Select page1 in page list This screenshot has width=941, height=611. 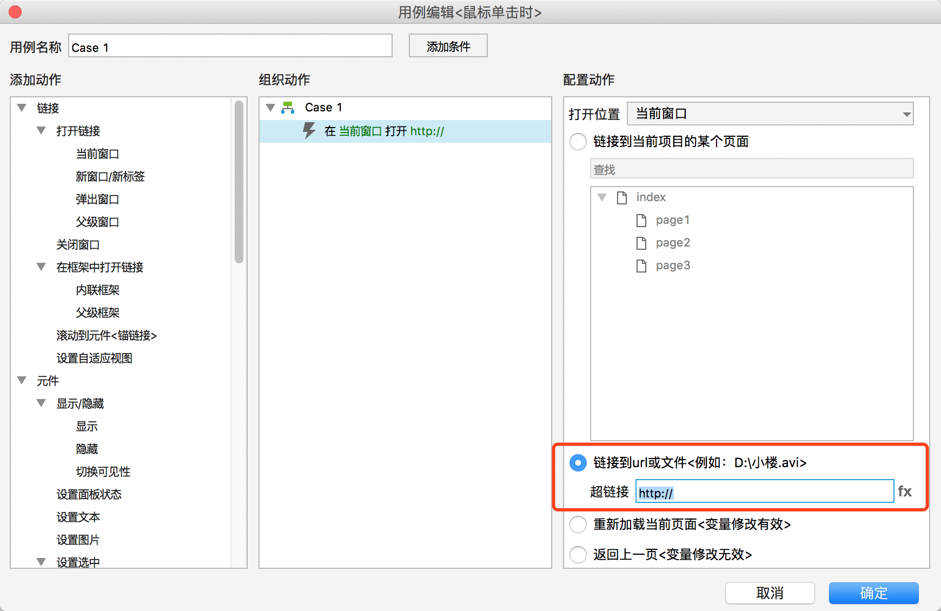(673, 220)
